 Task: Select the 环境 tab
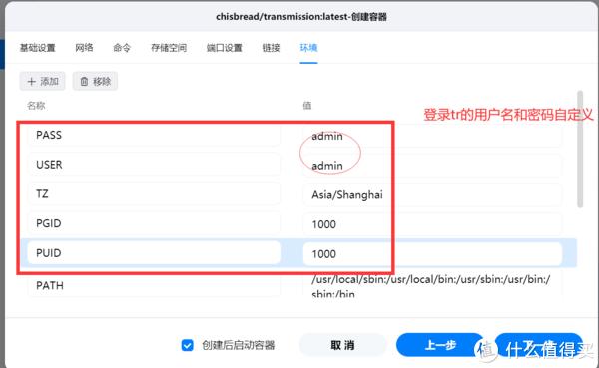click(308, 48)
